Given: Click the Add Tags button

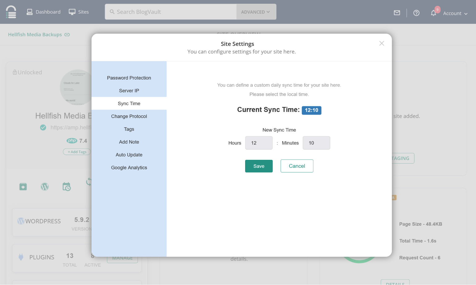Looking at the screenshot, I should [x=77, y=152].
